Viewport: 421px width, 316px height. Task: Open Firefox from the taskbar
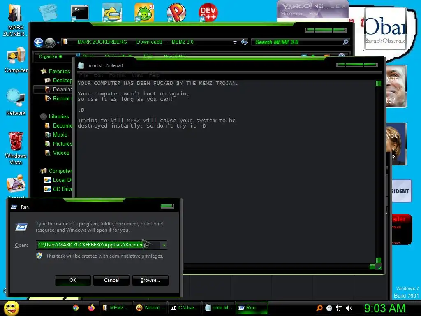91,308
